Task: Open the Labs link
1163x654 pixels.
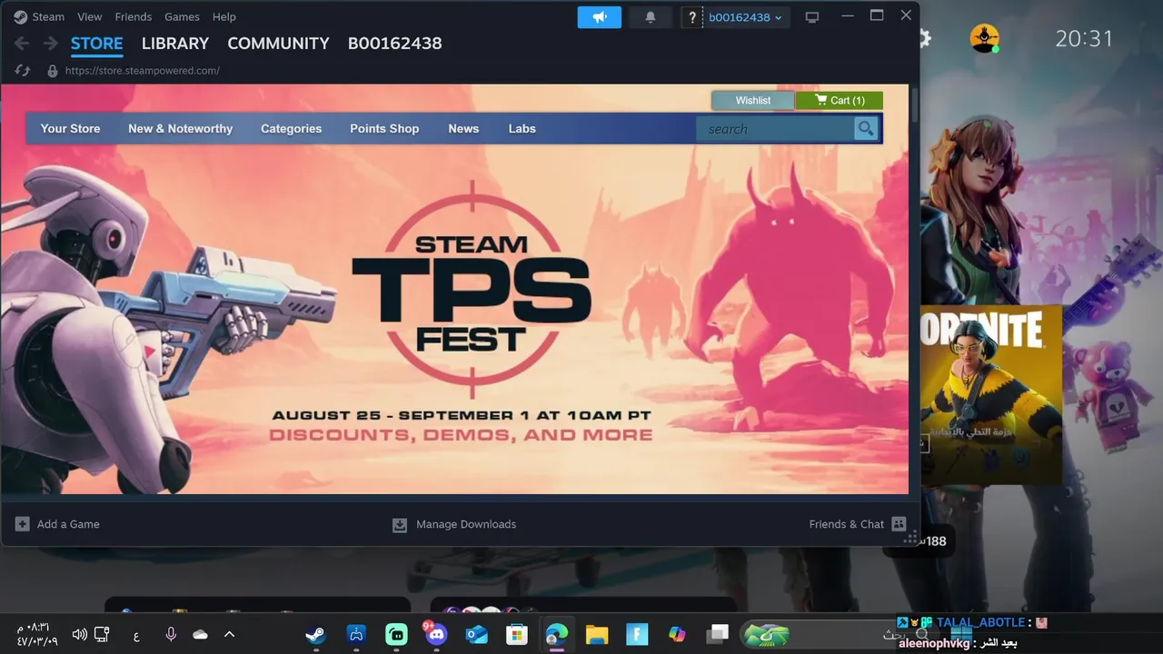Action: 522,128
